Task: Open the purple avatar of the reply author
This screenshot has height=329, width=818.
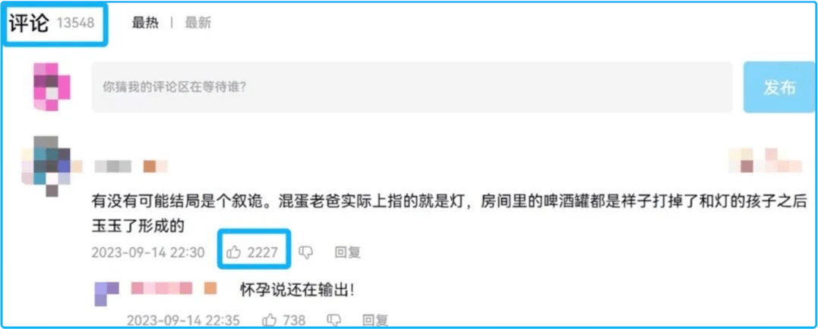Action: tap(106, 293)
